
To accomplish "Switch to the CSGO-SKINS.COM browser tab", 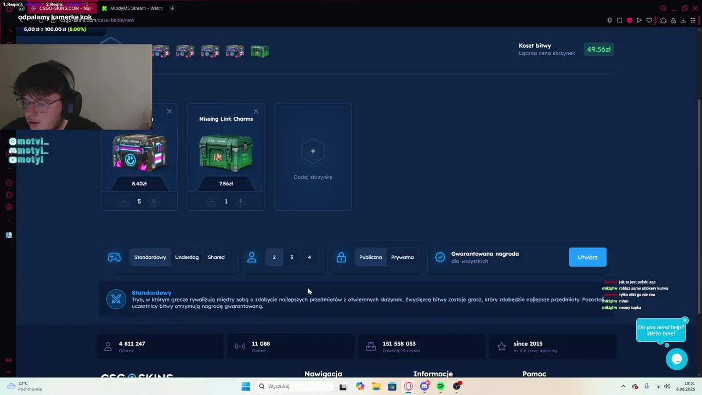I will [x=61, y=8].
